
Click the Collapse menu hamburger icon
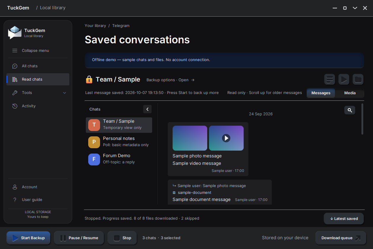[15, 51]
